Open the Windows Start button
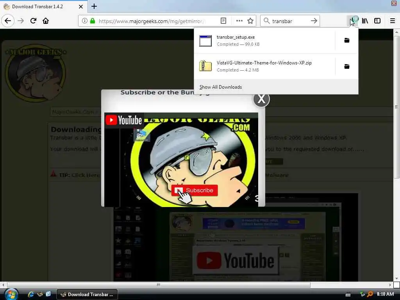Image resolution: width=400 pixels, height=300 pixels. tap(11, 295)
